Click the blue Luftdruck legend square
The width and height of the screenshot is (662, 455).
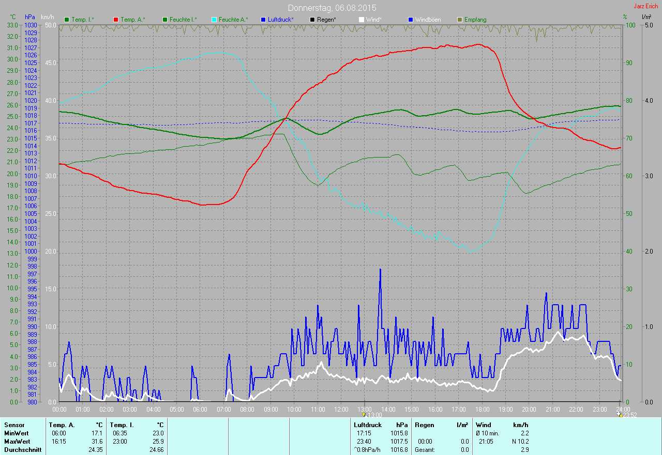(x=263, y=20)
